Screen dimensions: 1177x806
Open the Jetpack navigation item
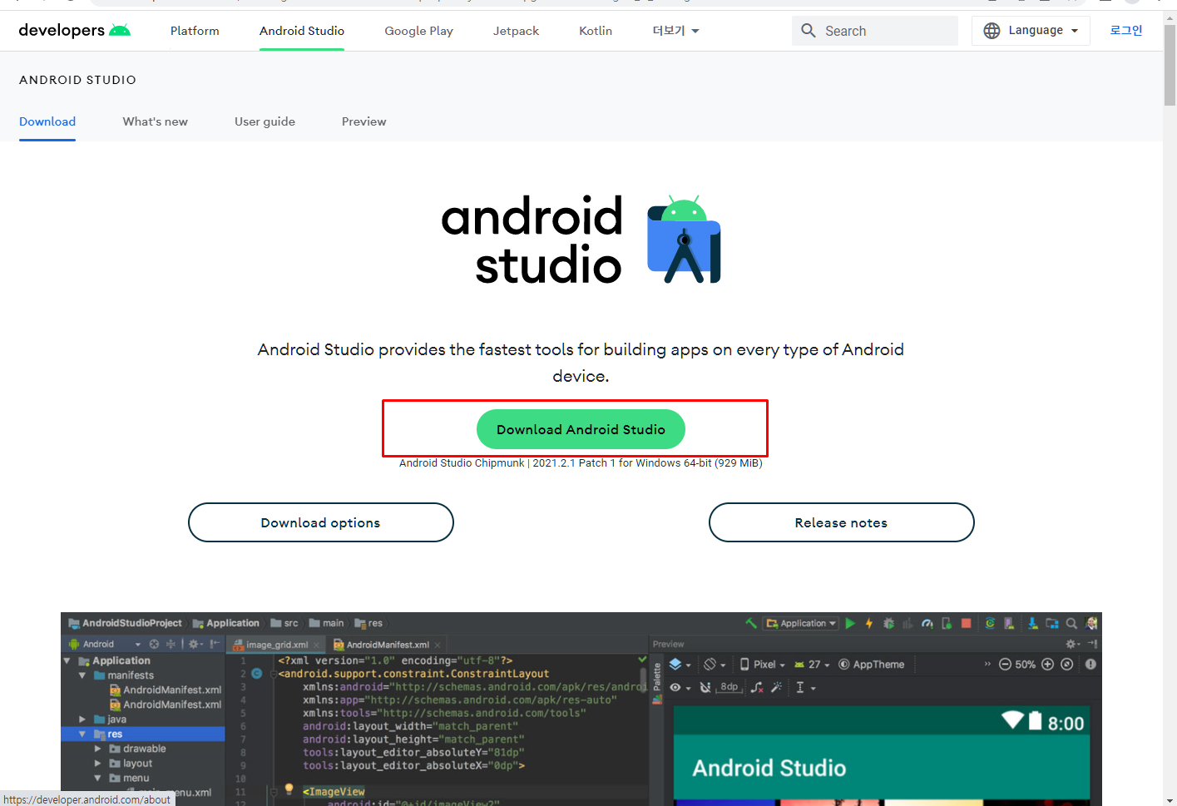coord(516,31)
